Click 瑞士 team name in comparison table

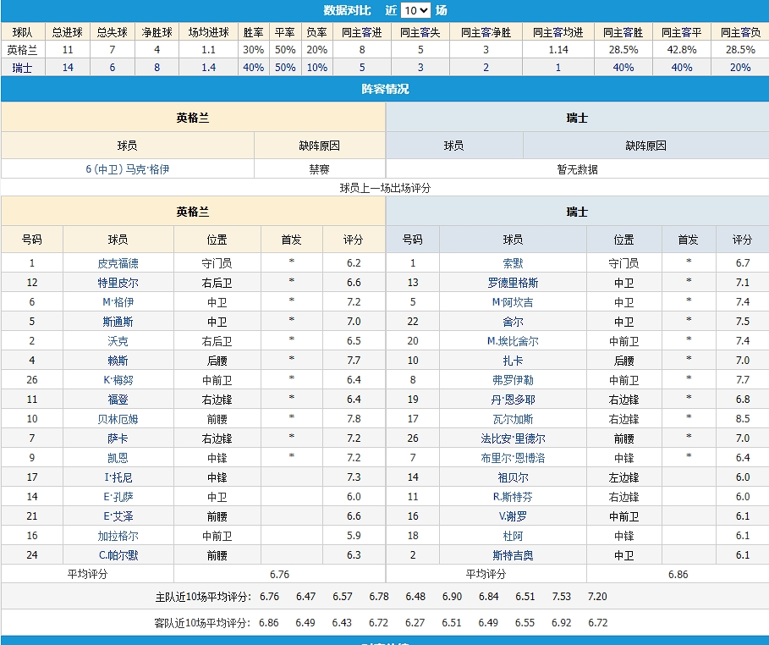tap(22, 68)
